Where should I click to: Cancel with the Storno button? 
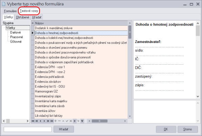pos(188,129)
